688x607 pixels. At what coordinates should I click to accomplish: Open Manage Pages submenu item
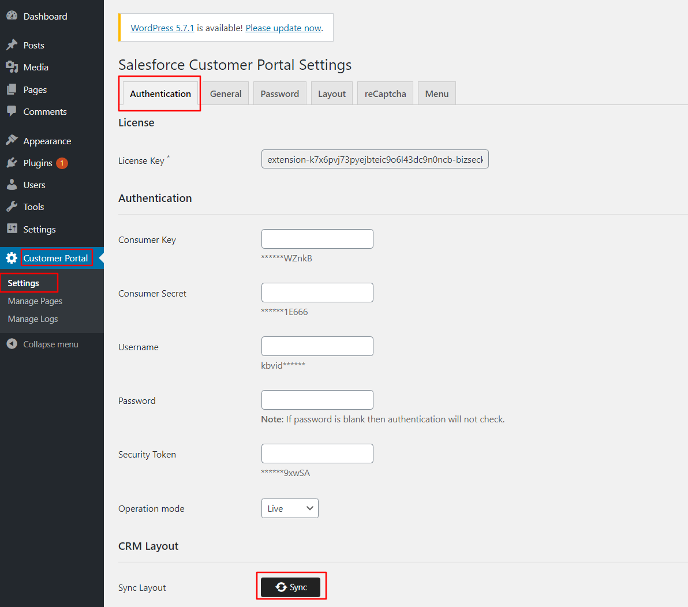pyautogui.click(x=35, y=301)
